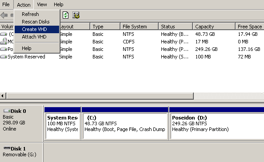
Task: Click the Disk 0 hard drive icon
Action: (x=7, y=111)
